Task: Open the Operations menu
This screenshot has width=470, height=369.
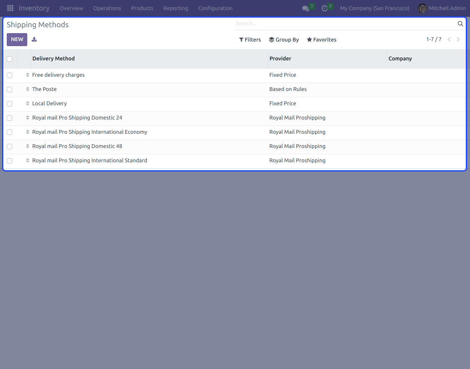Action: 107,8
